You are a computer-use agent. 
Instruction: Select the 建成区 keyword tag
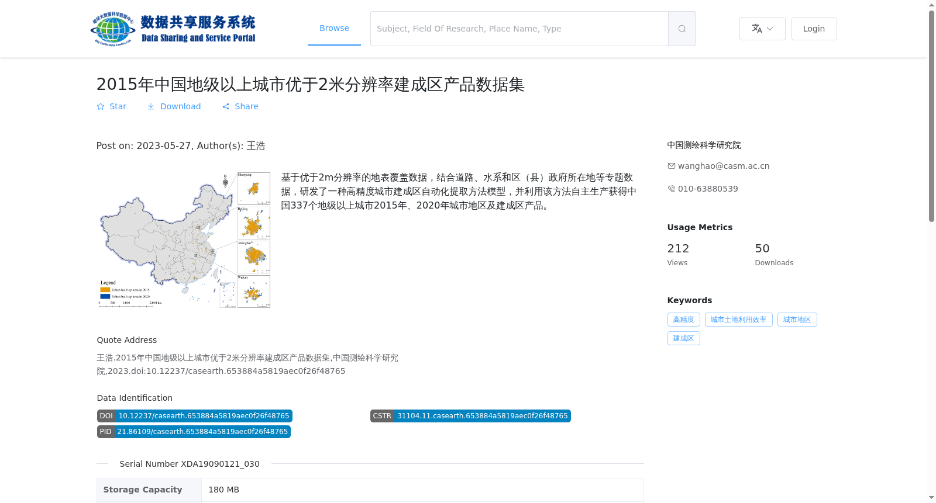(683, 338)
